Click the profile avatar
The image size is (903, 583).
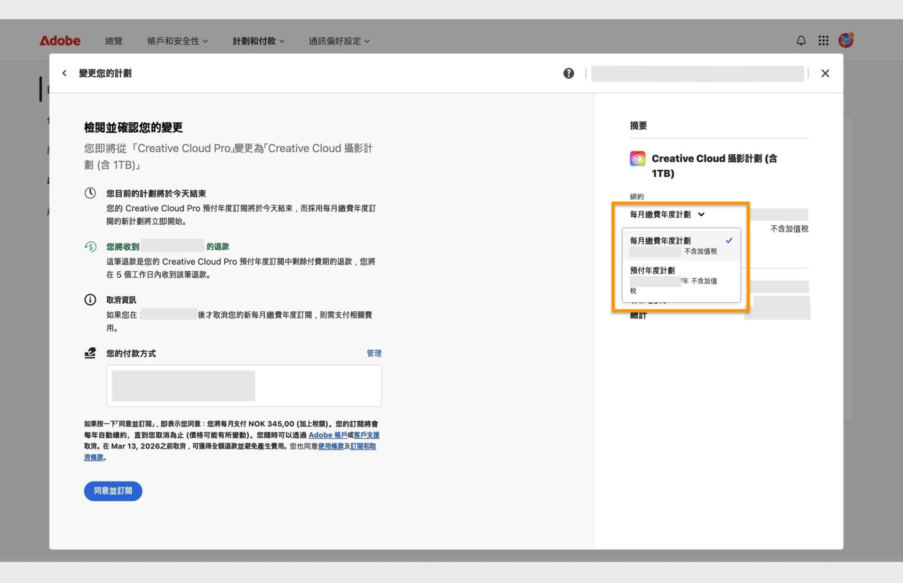click(845, 40)
